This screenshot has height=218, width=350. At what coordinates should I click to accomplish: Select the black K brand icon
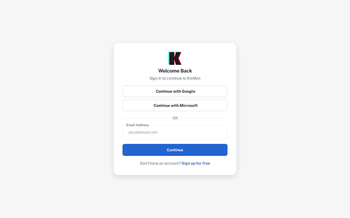pyautogui.click(x=175, y=58)
